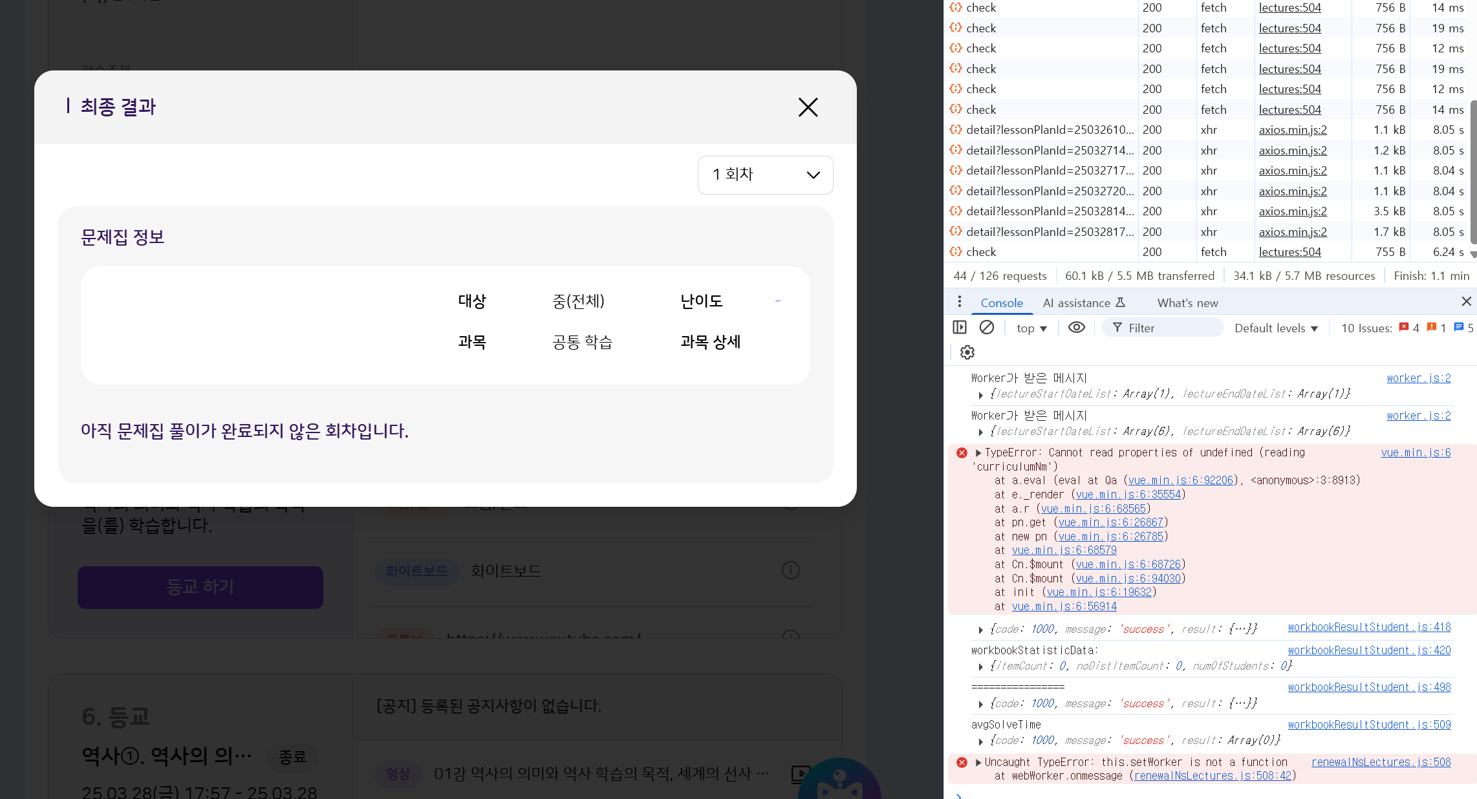The image size is (1477, 799).
Task: Open the renewalNsLectures.js:508 source link
Action: point(1381,762)
